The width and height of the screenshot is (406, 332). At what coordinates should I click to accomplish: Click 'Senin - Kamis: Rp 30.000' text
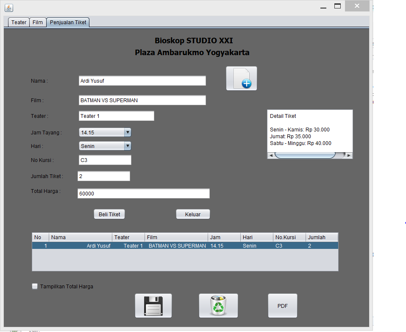[300, 129]
